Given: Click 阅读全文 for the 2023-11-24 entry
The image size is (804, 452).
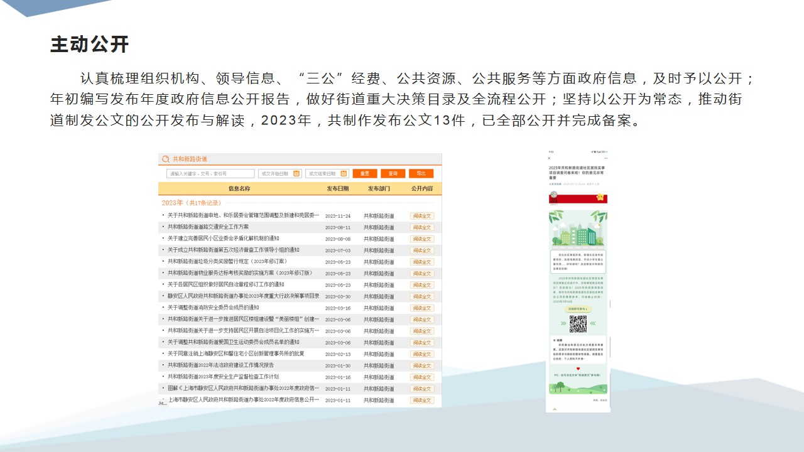Looking at the screenshot, I should click(x=421, y=216).
